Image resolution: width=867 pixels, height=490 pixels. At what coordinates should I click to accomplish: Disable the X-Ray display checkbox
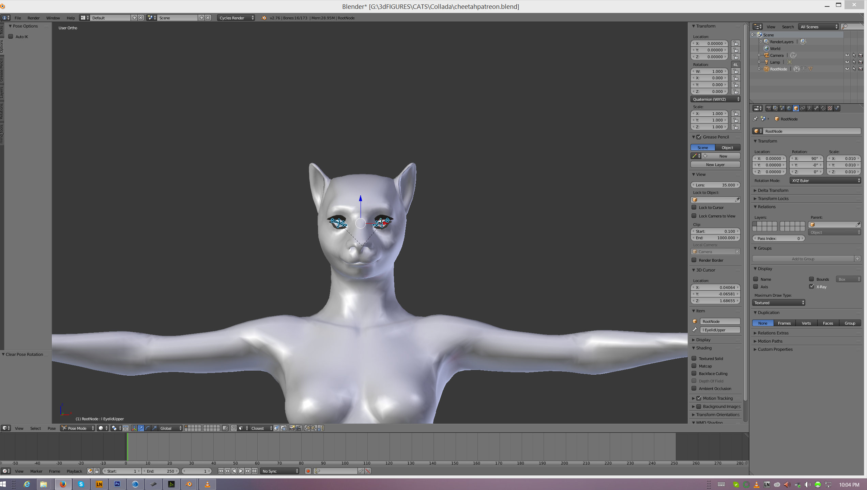coord(811,287)
